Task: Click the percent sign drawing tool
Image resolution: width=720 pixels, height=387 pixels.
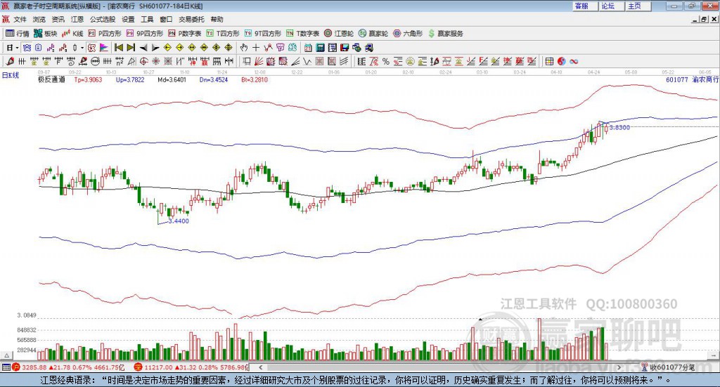Action: click(x=386, y=62)
